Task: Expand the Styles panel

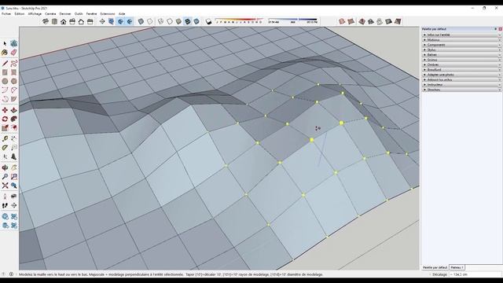Action: 461,50
